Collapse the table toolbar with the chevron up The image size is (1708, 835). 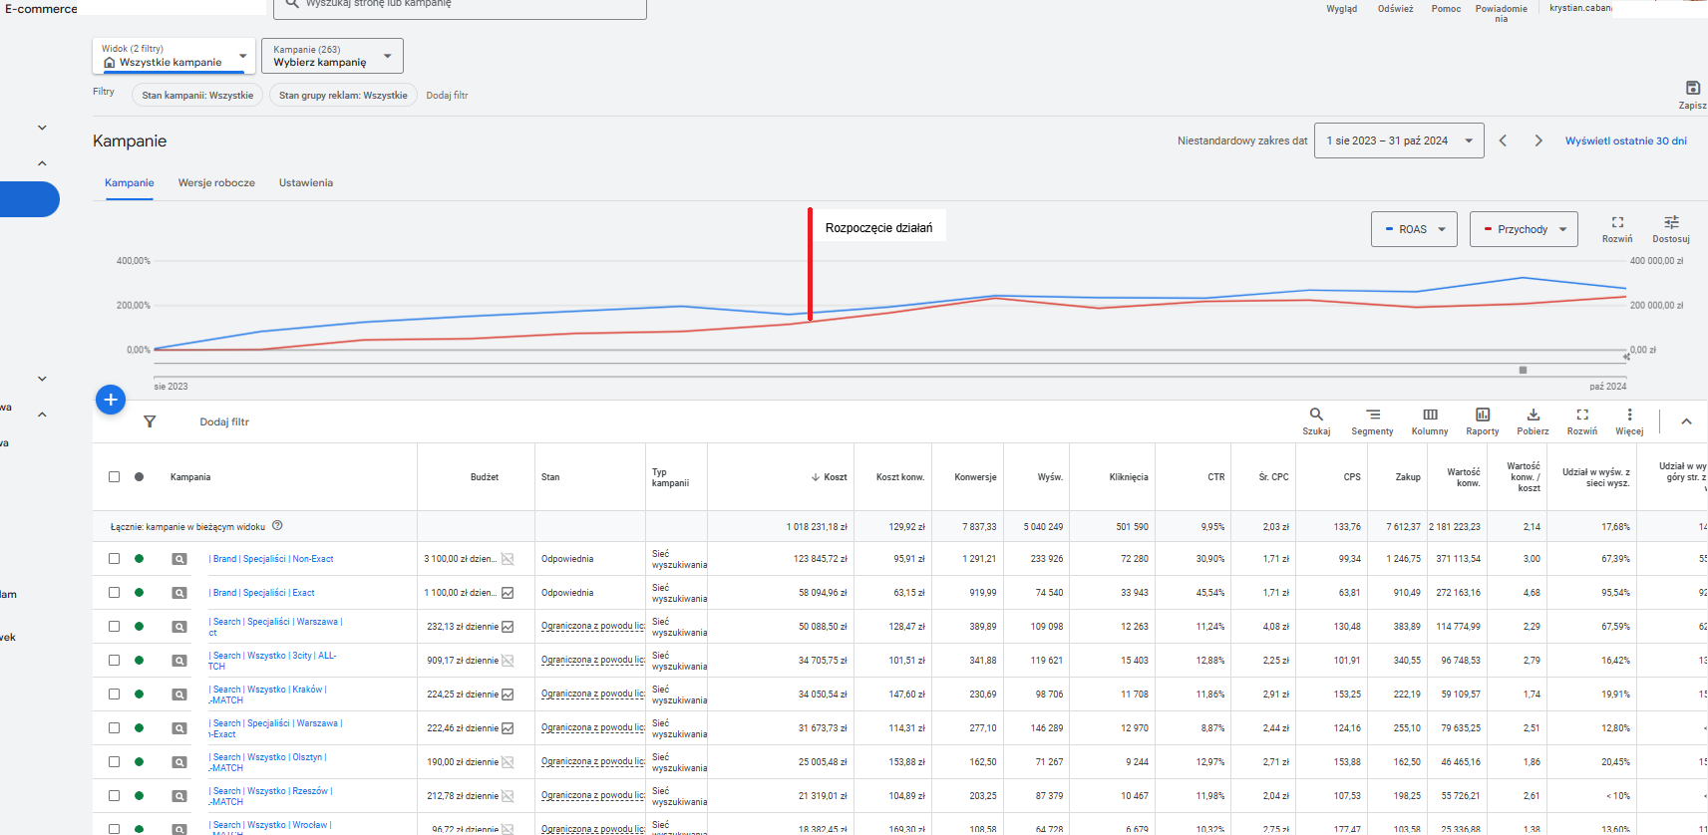point(1686,421)
